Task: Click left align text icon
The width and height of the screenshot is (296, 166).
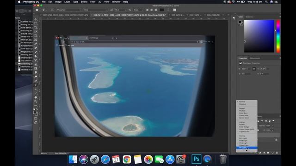Action: coord(148,10)
